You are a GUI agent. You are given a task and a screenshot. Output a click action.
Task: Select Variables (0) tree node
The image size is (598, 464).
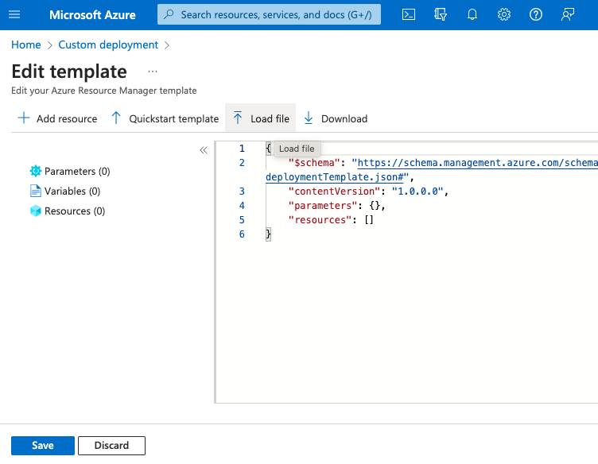click(72, 191)
